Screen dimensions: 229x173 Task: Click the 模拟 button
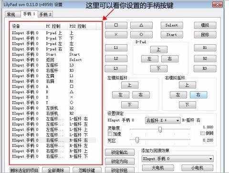(205, 25)
